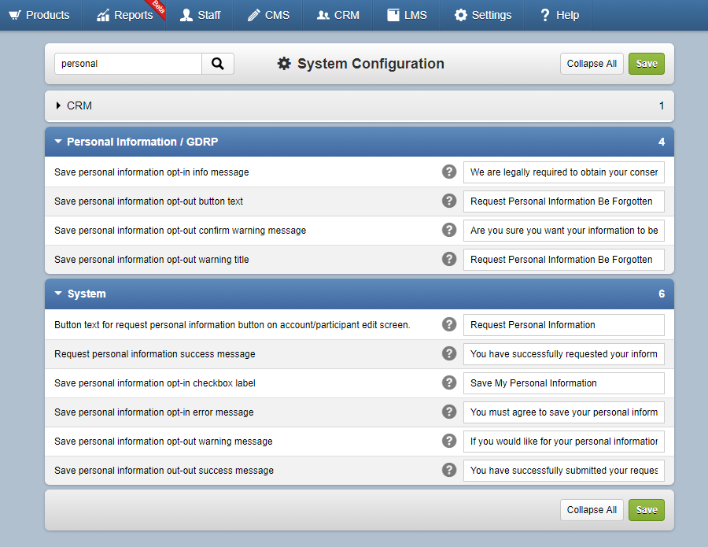Click the green Save button at top
Image resolution: width=708 pixels, height=547 pixels.
point(646,63)
